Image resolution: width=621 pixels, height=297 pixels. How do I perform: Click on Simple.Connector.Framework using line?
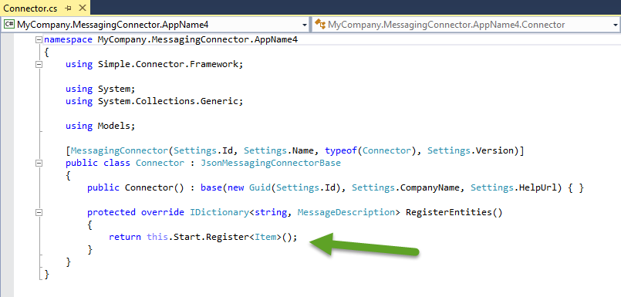click(154, 64)
